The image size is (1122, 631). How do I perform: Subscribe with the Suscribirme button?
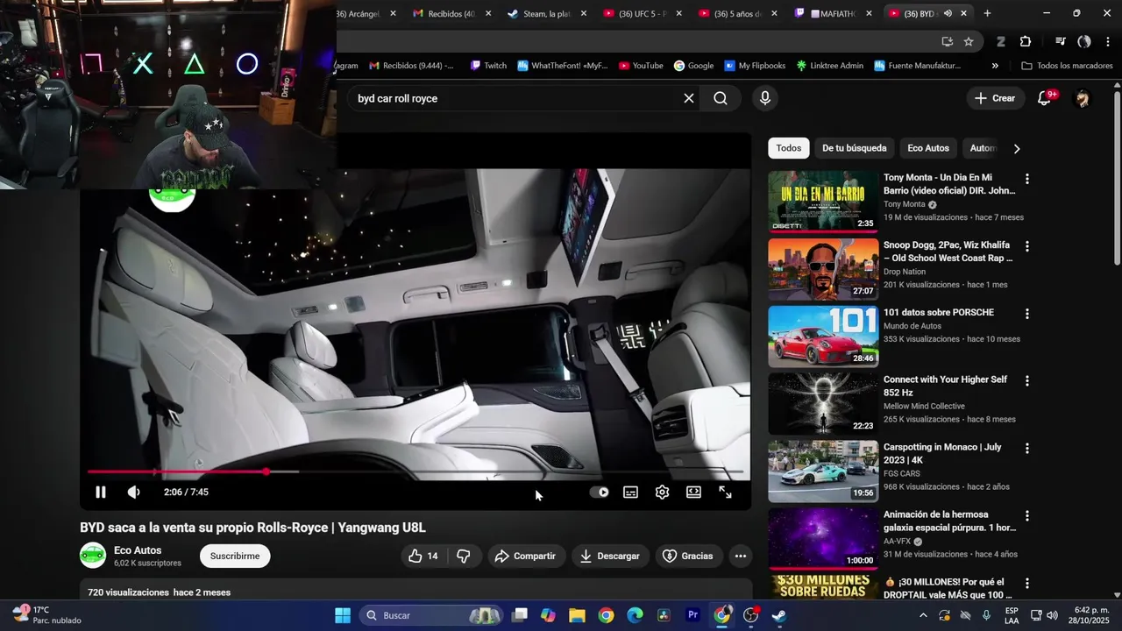pos(235,556)
